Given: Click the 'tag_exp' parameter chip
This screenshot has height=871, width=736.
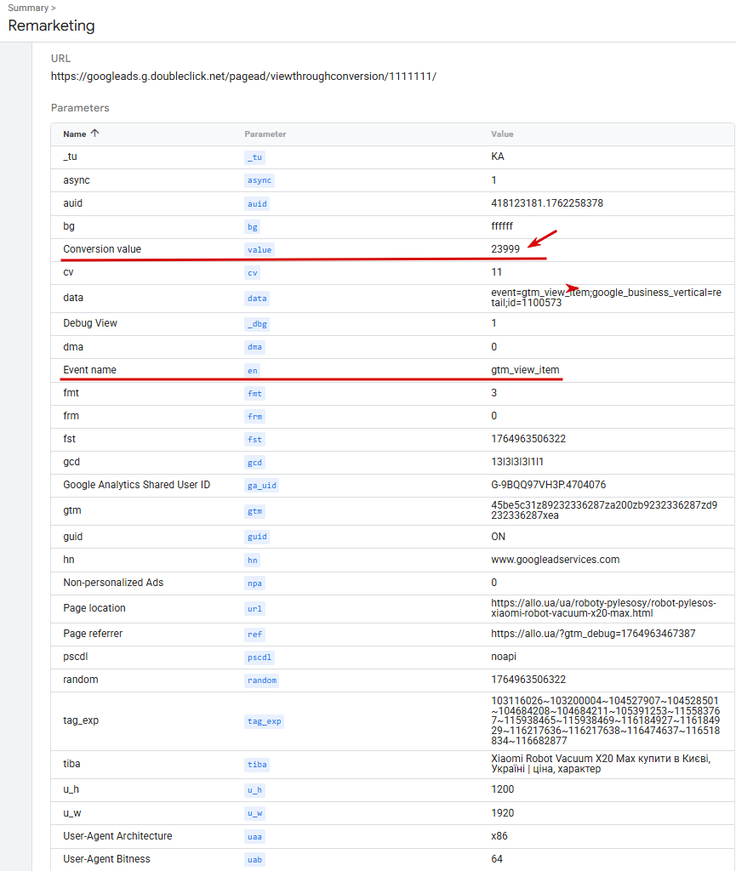Looking at the screenshot, I should click(264, 720).
